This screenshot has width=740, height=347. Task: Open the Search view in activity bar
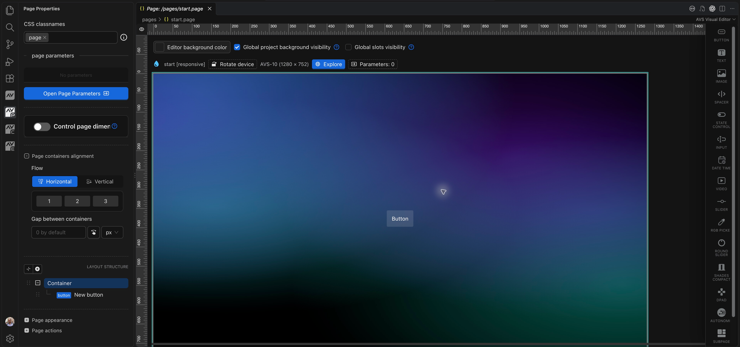(x=10, y=27)
